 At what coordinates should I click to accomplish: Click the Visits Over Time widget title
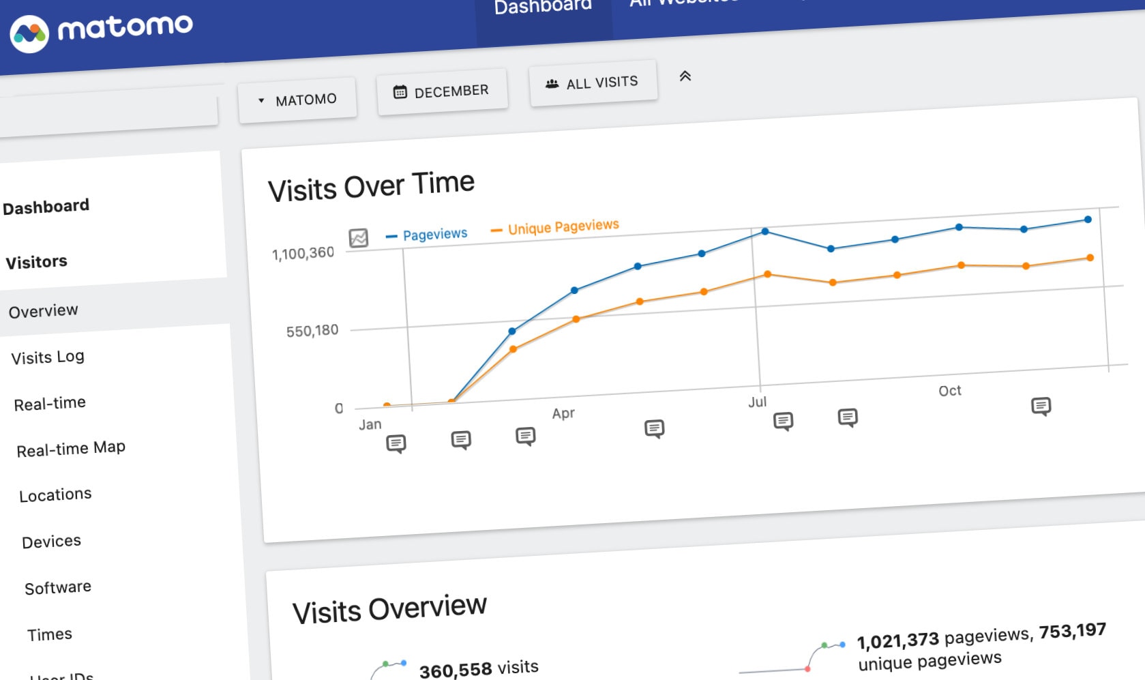[371, 186]
